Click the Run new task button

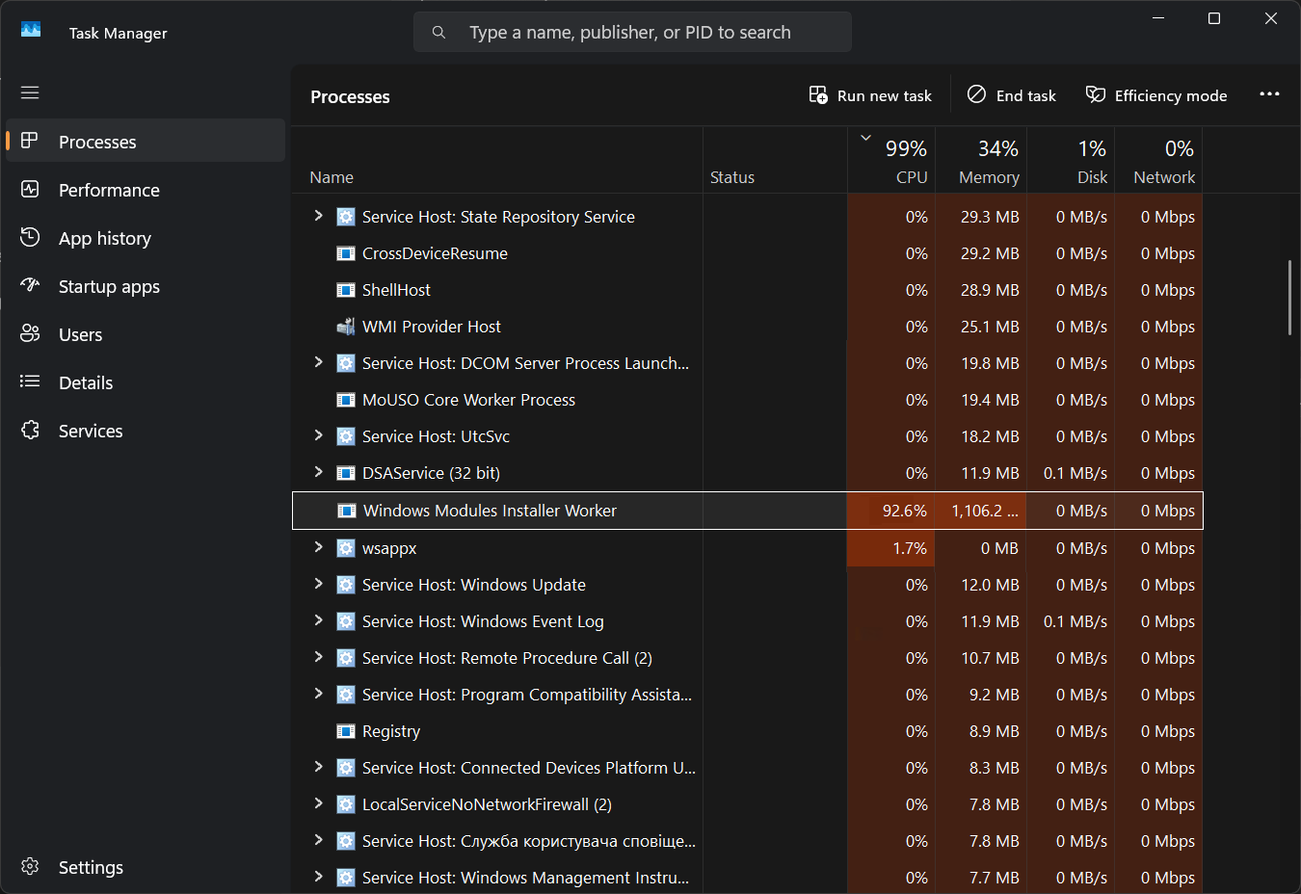[x=870, y=95]
